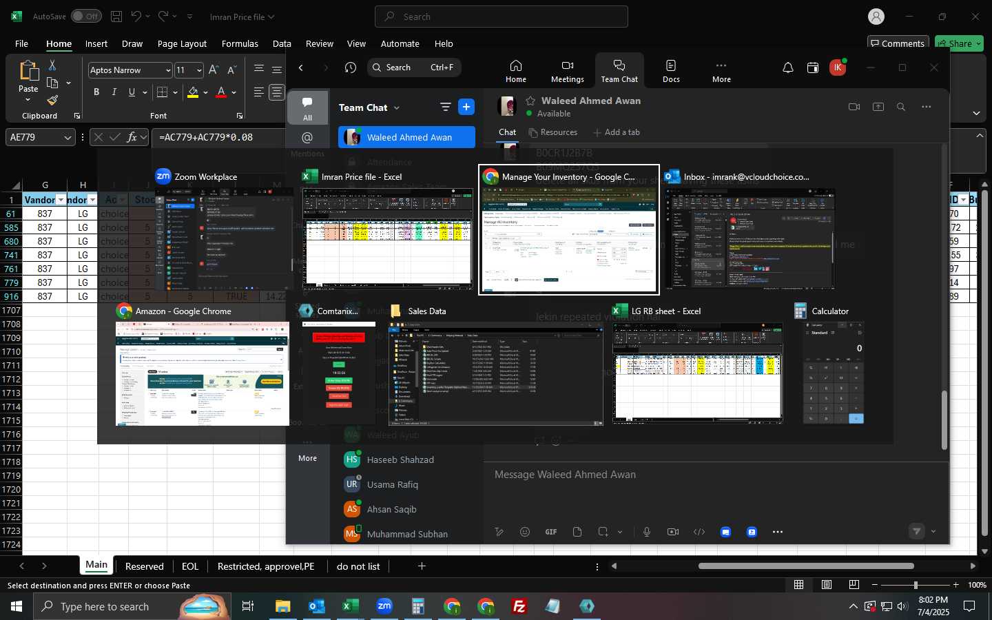Click the red font color swatch

221,92
